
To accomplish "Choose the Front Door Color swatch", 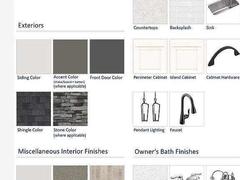I will point(107,57).
